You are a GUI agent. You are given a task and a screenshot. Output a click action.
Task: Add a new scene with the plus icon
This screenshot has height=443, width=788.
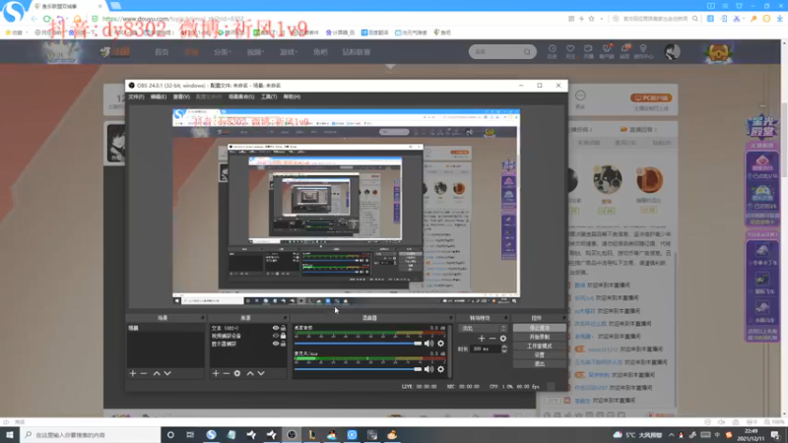[x=133, y=373]
